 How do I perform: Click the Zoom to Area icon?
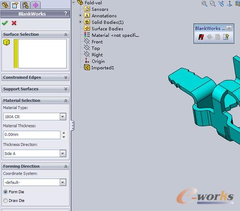click(x=213, y=3)
